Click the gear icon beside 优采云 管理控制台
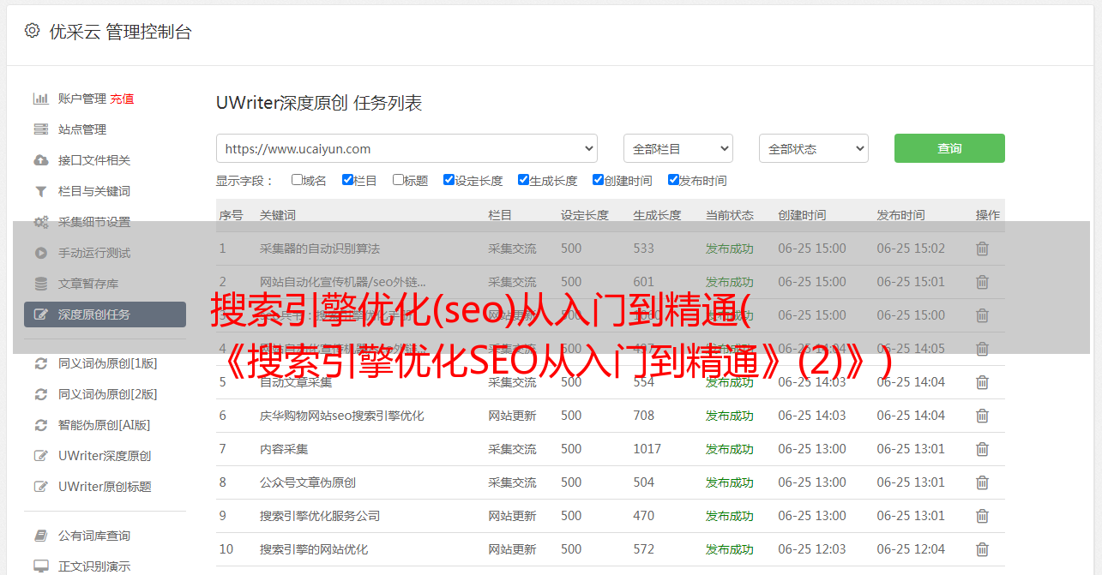 tap(32, 31)
